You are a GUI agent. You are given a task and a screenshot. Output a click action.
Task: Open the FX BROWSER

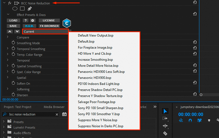tap(49, 26)
